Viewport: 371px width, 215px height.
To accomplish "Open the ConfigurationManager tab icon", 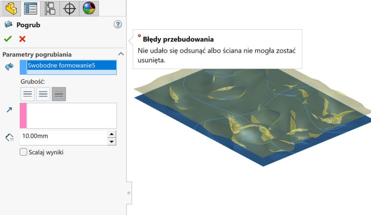I will [x=50, y=8].
